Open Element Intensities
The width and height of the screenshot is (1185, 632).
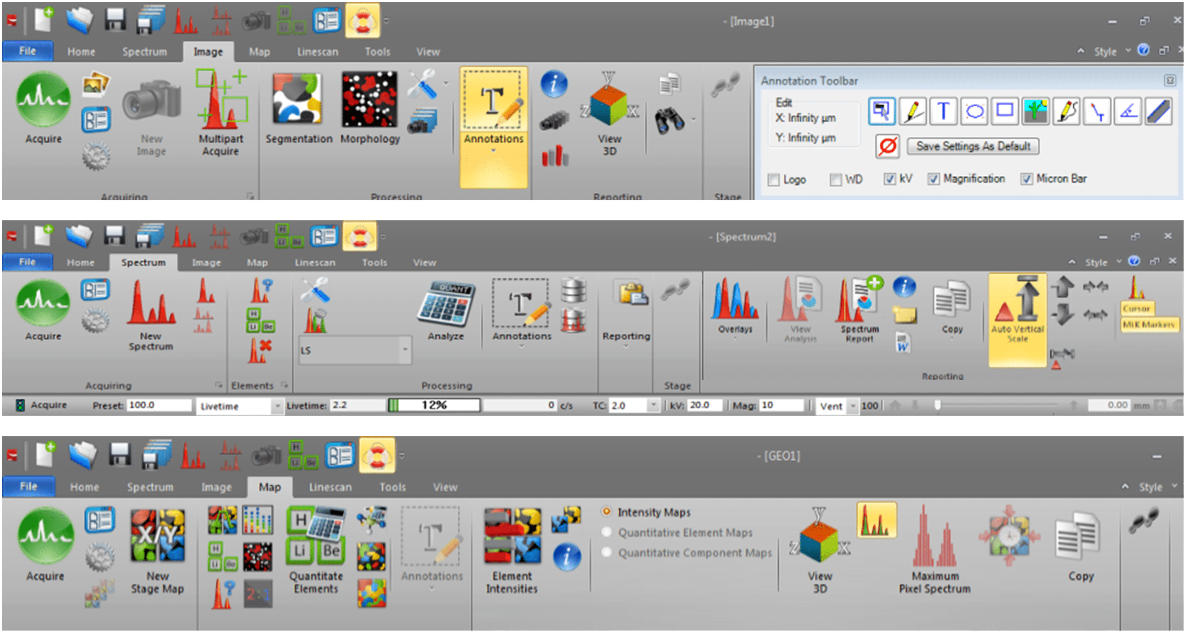coord(512,551)
